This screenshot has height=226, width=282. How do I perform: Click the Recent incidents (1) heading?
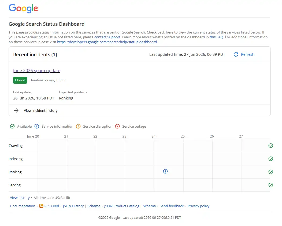(x=35, y=54)
